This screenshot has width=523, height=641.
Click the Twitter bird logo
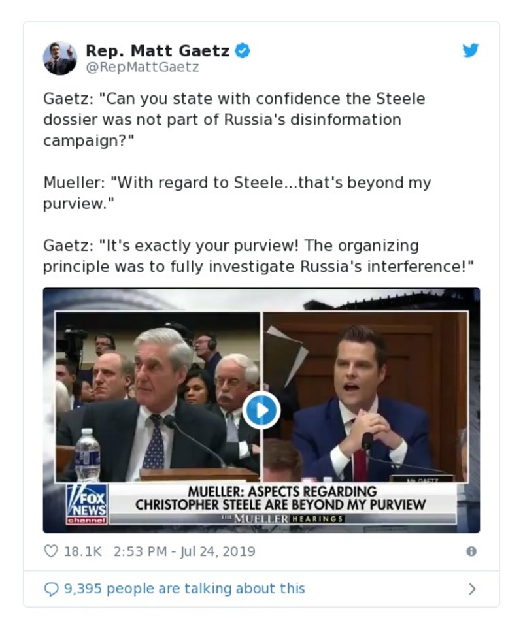[471, 49]
